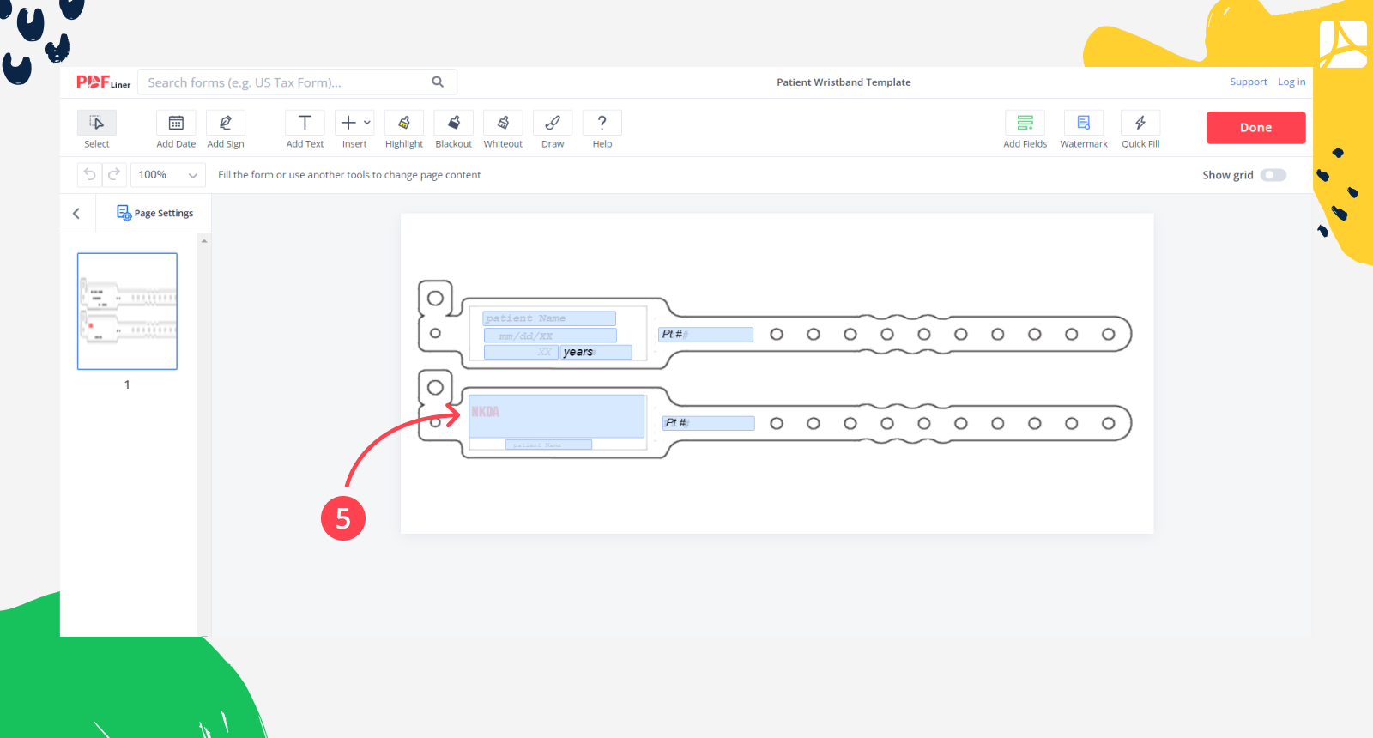Open the Insert dropdown menu

[x=354, y=124]
